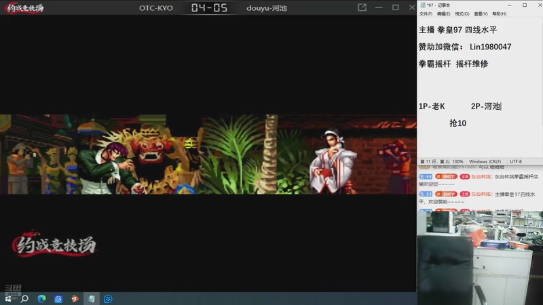Click the '1P-老K' text in Notepad
Image resolution: width=543 pixels, height=305 pixels.
point(432,106)
